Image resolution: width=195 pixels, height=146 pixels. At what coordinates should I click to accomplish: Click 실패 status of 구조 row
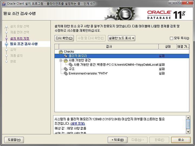pos(162,69)
